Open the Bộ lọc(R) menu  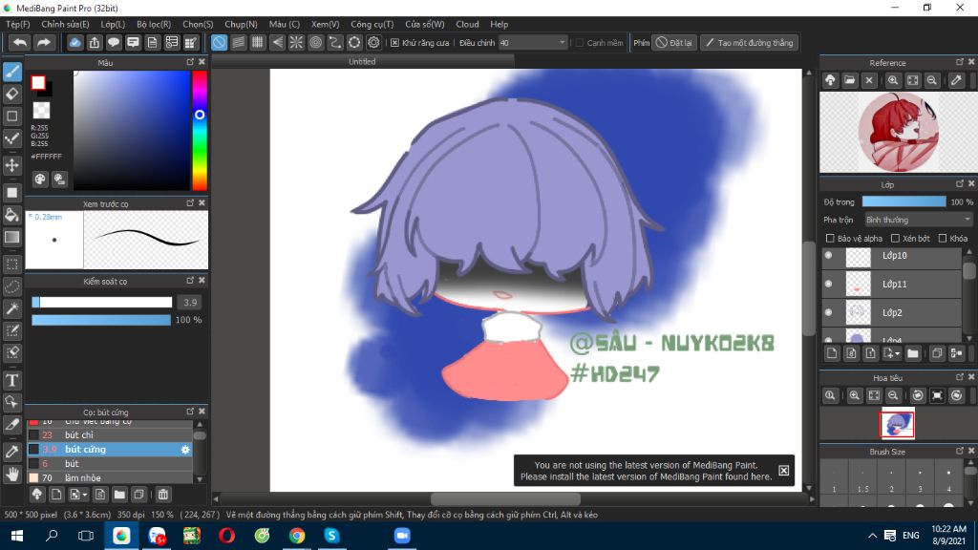(154, 24)
